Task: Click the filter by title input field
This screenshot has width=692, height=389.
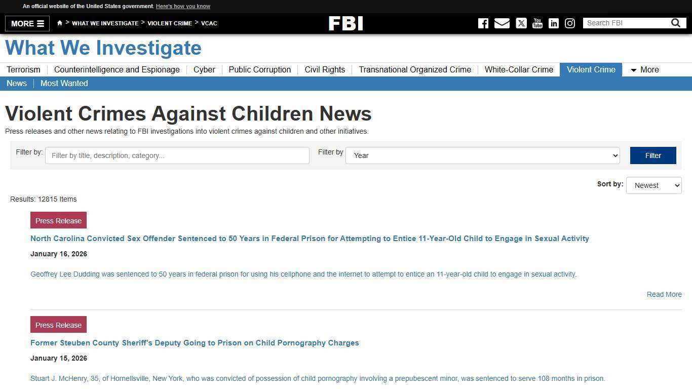Action: point(177,155)
